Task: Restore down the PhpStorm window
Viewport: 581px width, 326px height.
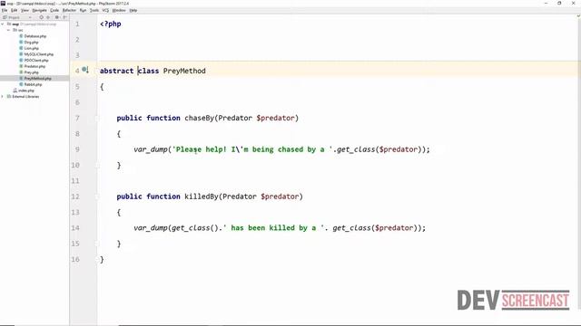Action: (x=559, y=4)
